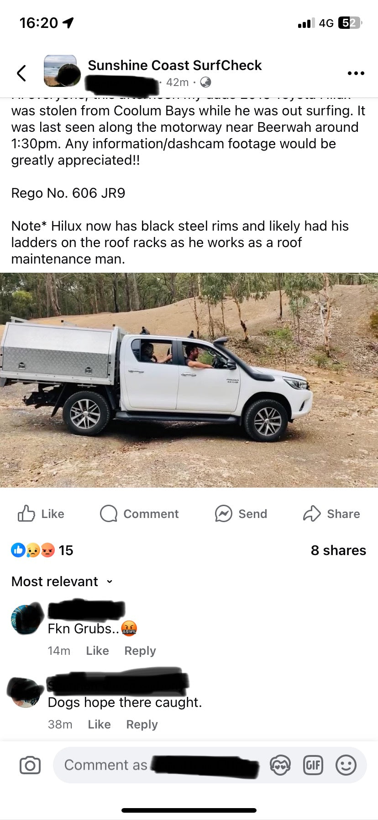Open the 8 shares list
The width and height of the screenshot is (378, 820).
point(338,550)
